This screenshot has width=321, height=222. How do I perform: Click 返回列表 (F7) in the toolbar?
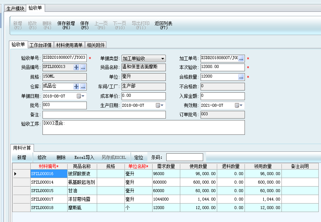pyautogui.click(x=163, y=25)
